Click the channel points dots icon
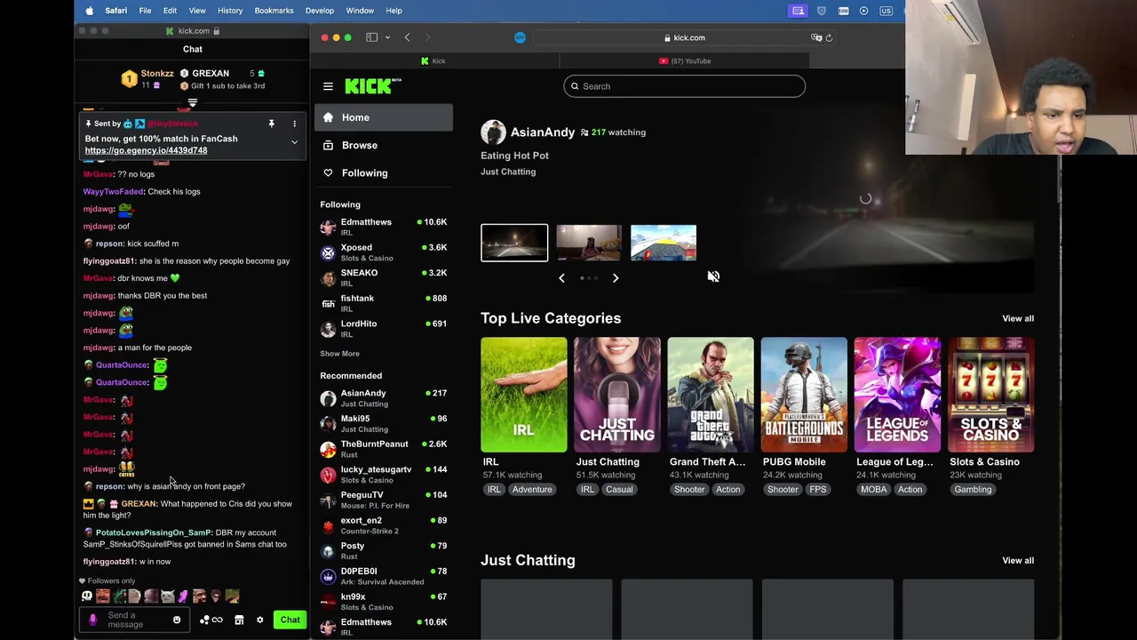The width and height of the screenshot is (1137, 640). click(204, 620)
